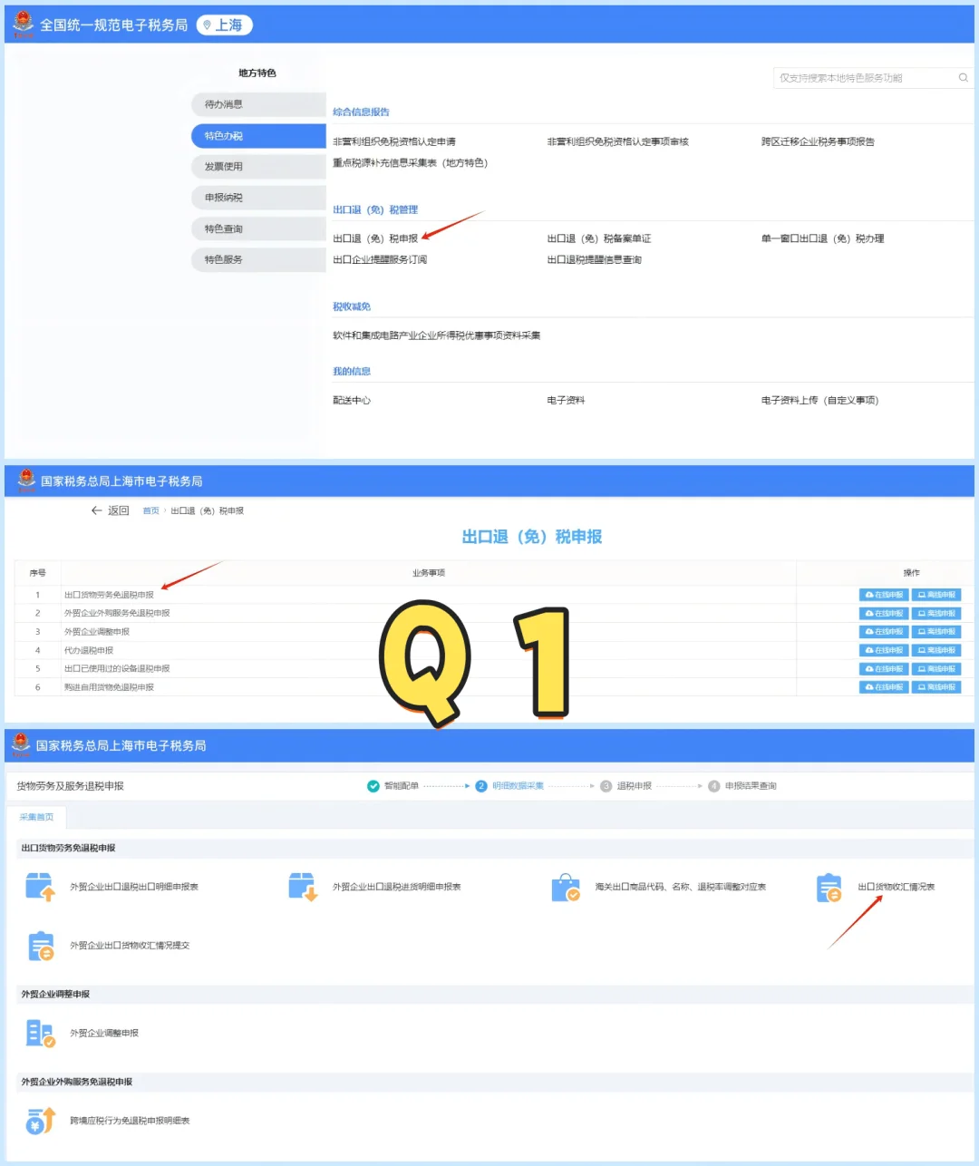The image size is (979, 1166).
Task: Click the 海关出口商品代码调整对应表 bag icon
Action: 566,888
